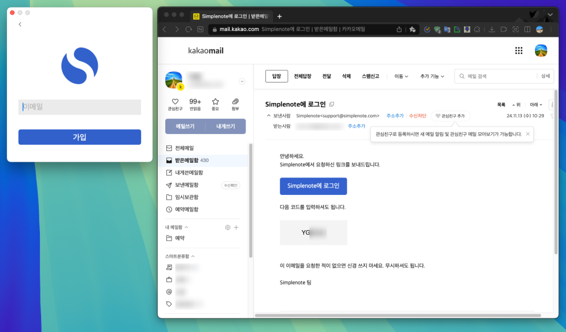Click 스팸신고 to report spam
The image size is (566, 332).
point(370,76)
